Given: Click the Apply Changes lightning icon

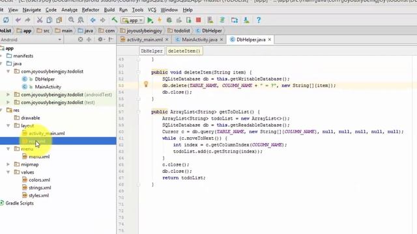Looking at the screenshot, I should (160, 20).
